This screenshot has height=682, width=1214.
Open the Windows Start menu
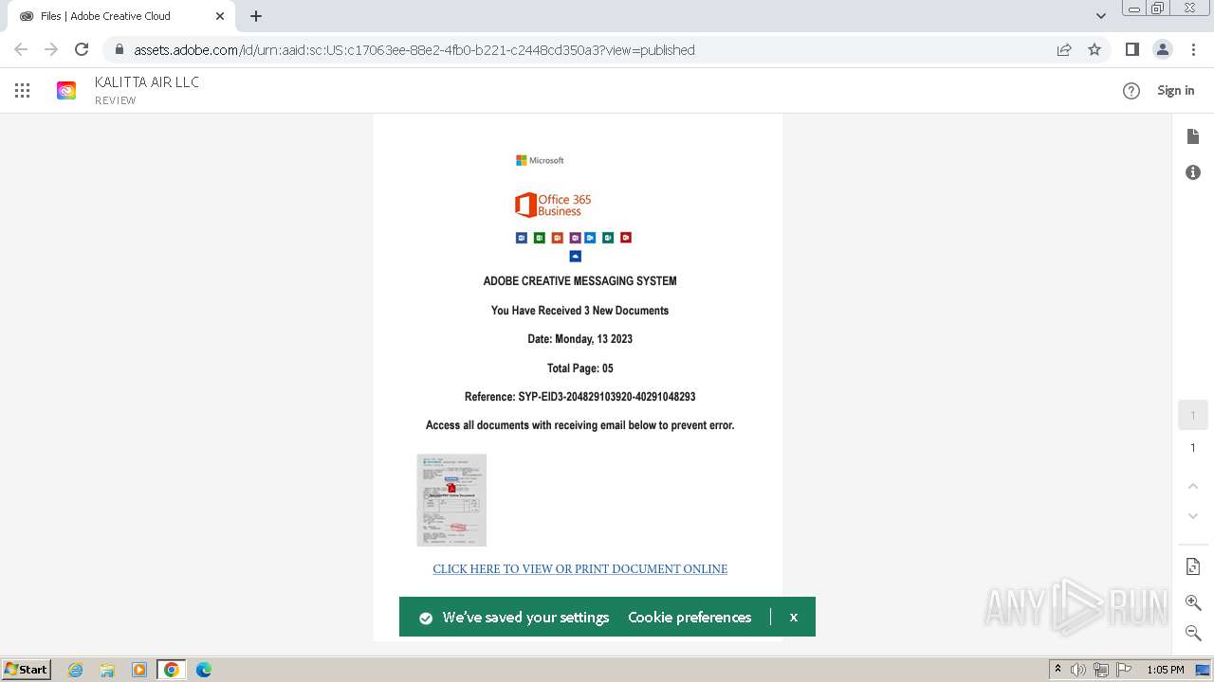(x=26, y=670)
